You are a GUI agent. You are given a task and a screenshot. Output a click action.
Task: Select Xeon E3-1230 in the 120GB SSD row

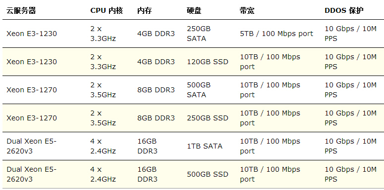pos(32,62)
